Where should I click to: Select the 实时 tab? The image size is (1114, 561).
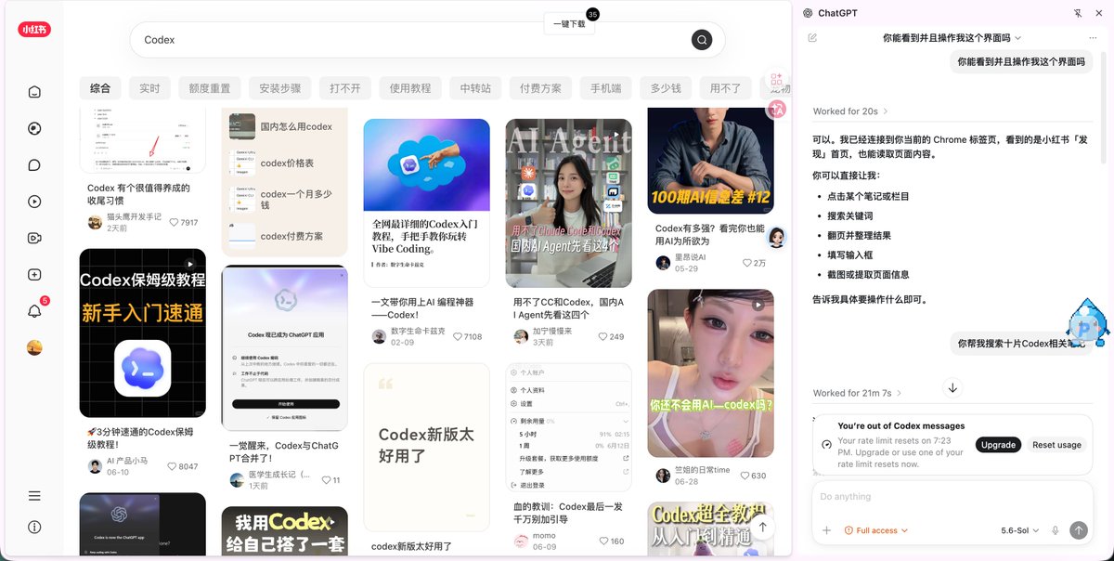click(x=149, y=88)
